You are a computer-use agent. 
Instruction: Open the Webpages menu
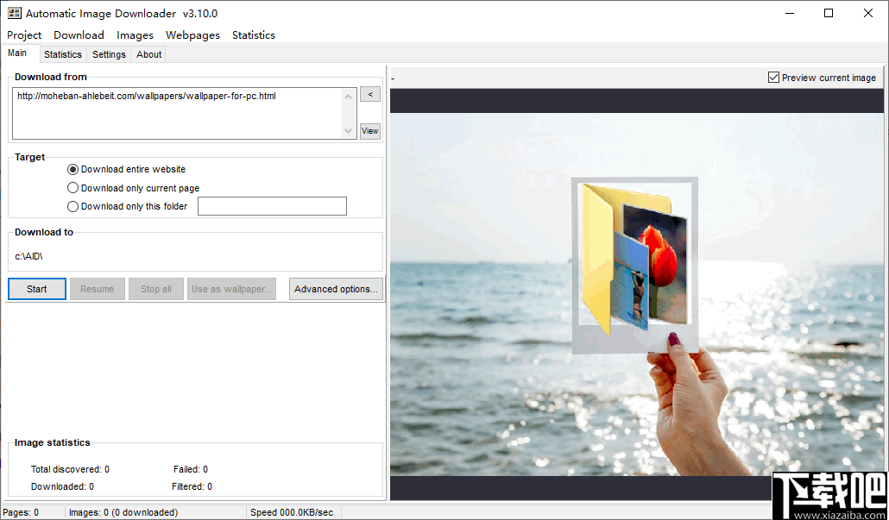(x=192, y=34)
